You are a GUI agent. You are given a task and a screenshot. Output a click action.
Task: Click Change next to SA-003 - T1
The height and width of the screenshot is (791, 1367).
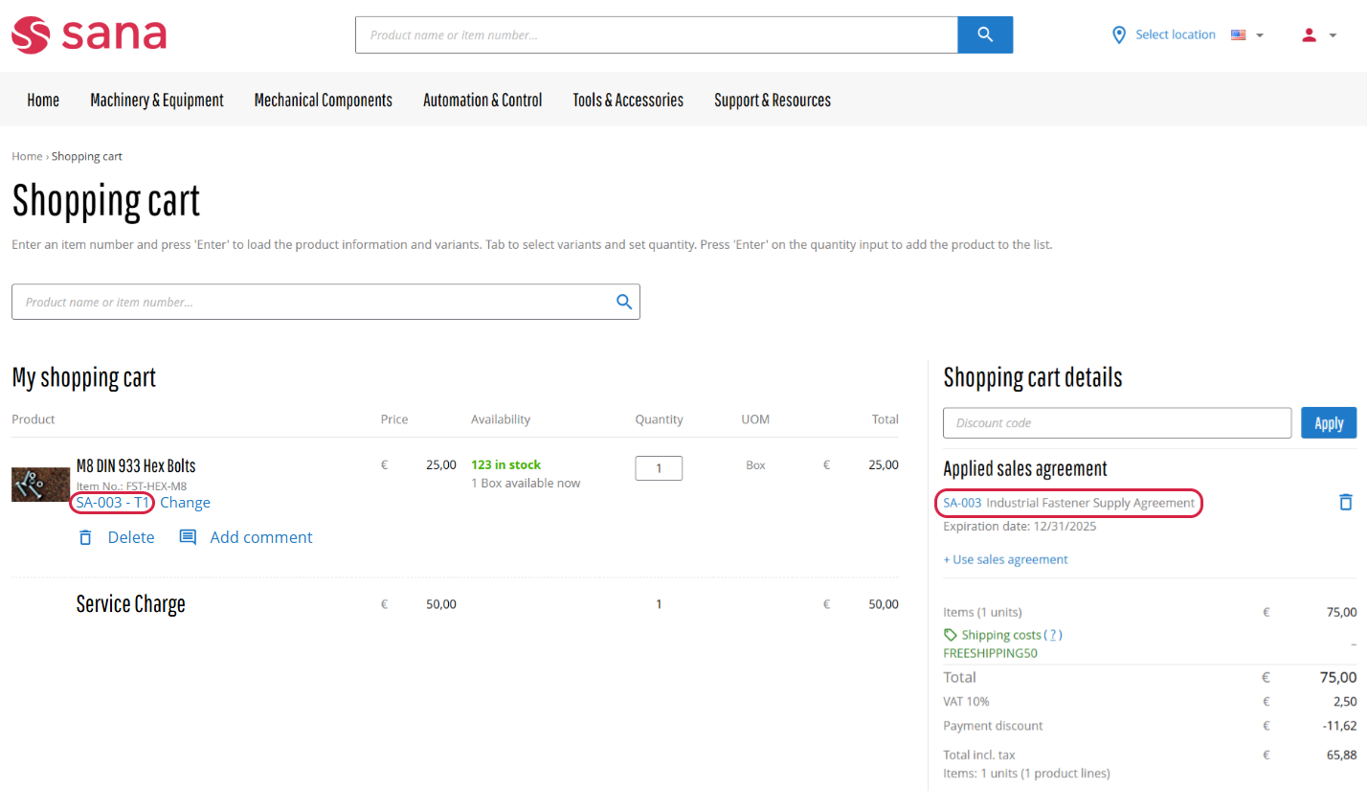point(185,503)
